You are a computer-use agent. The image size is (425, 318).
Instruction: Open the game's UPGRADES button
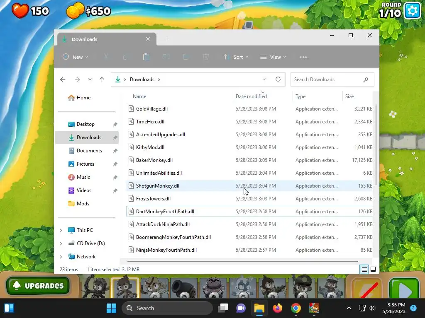[38, 286]
